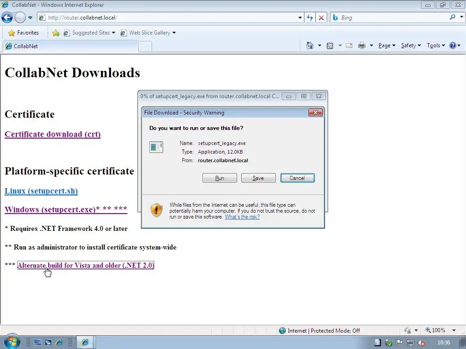This screenshot has width=466, height=349.
Task: Expand the address bar history dropdown
Action: coord(300,18)
